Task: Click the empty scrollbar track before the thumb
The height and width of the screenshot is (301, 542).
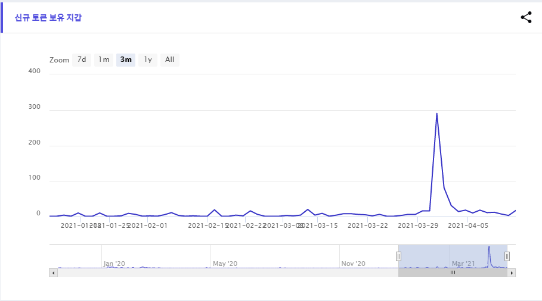Action: coord(228,272)
